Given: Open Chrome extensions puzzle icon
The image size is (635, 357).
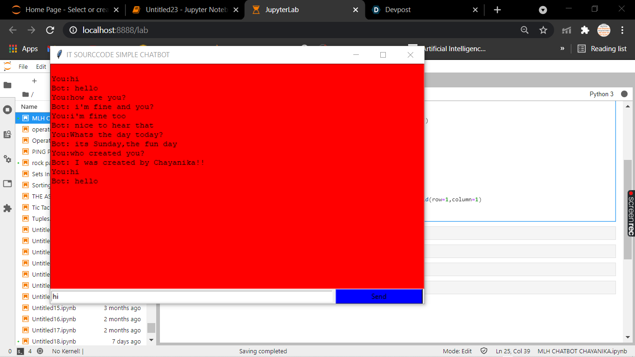Looking at the screenshot, I should tap(585, 30).
